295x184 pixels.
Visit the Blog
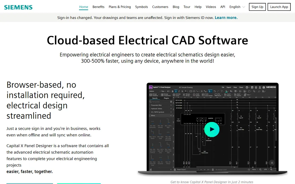(176, 7)
